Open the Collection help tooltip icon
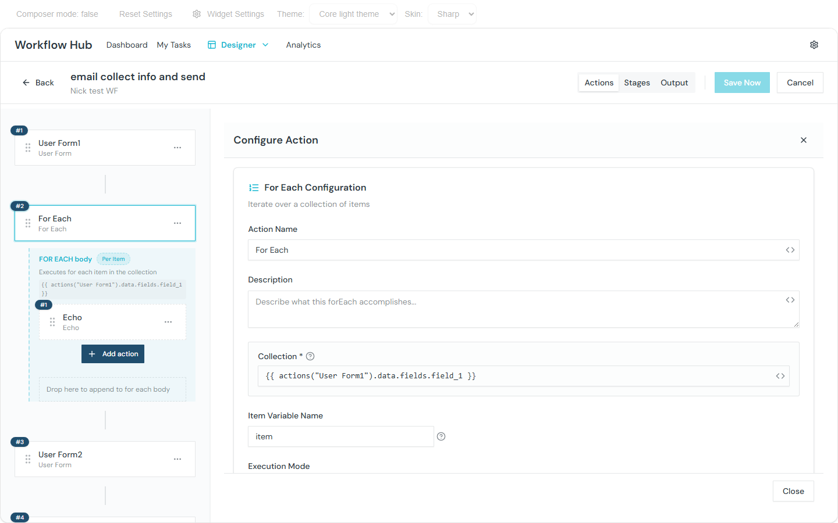Image resolution: width=838 pixels, height=523 pixels. (310, 356)
